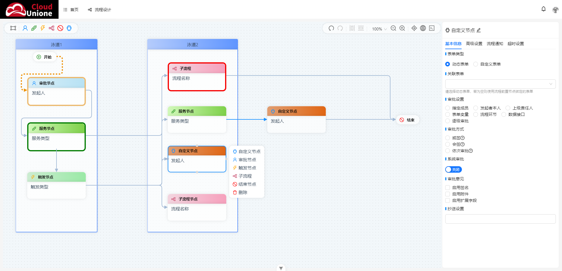The width and height of the screenshot is (562, 271).
Task: Toggle the 系统审批 switch
Action: (453, 169)
